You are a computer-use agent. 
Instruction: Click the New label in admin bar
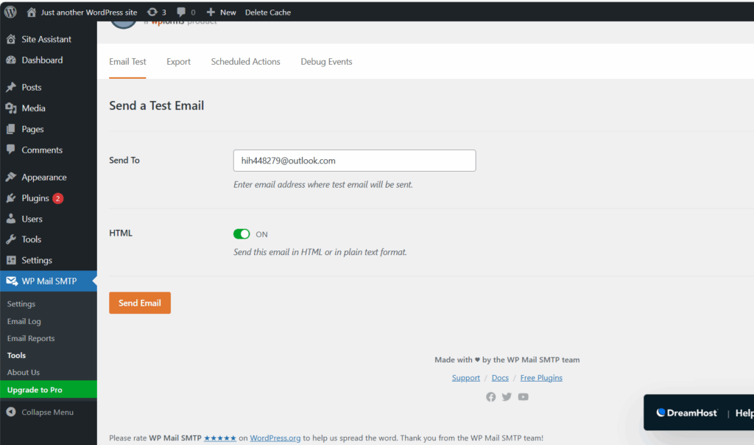point(228,12)
